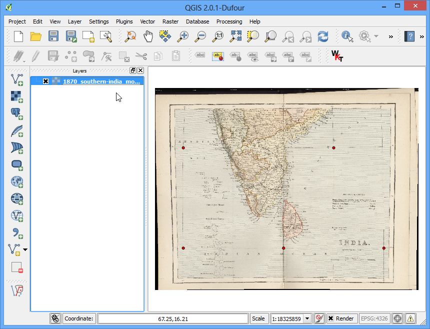430x329 pixels.
Task: Open the WKT plugin tool
Action: click(x=337, y=56)
